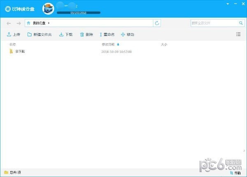This screenshot has height=177, width=247.
Task: Sort files by 大小 column header
Action: click(163, 44)
